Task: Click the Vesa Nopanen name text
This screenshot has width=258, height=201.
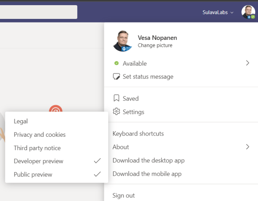Action: [x=157, y=38]
